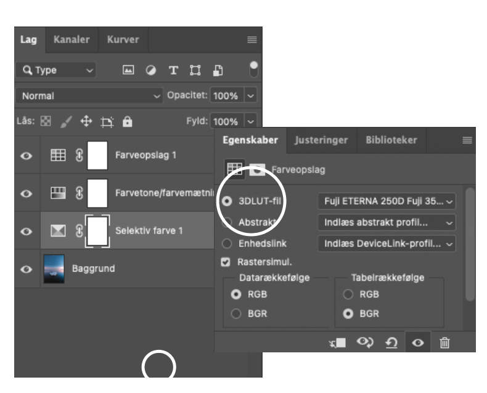487x393 pixels.
Task: Select Selektiv farve 1 layer name
Action: 149,230
